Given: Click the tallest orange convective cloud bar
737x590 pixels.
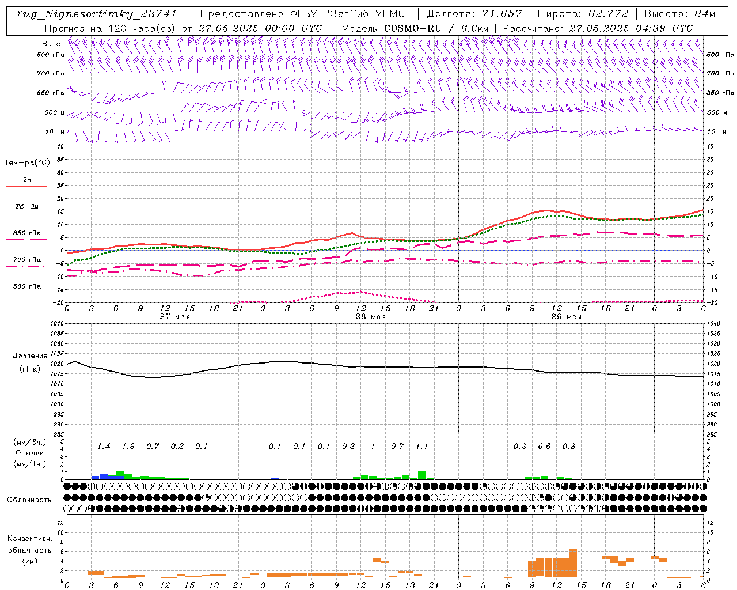Looking at the screenshot, I should pos(573,563).
